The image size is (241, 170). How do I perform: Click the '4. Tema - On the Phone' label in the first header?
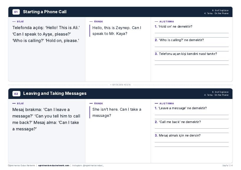pos(216,14)
